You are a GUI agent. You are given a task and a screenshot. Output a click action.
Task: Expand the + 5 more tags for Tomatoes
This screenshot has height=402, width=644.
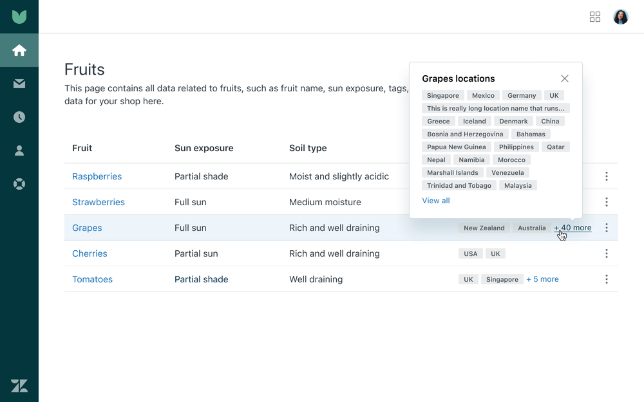click(542, 279)
